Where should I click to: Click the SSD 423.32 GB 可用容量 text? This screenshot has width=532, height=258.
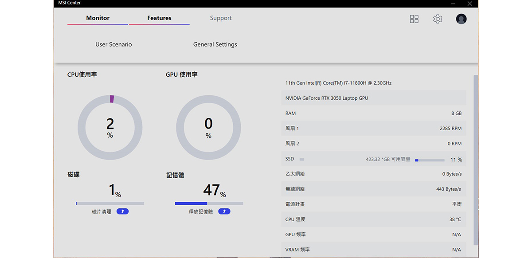388,159
